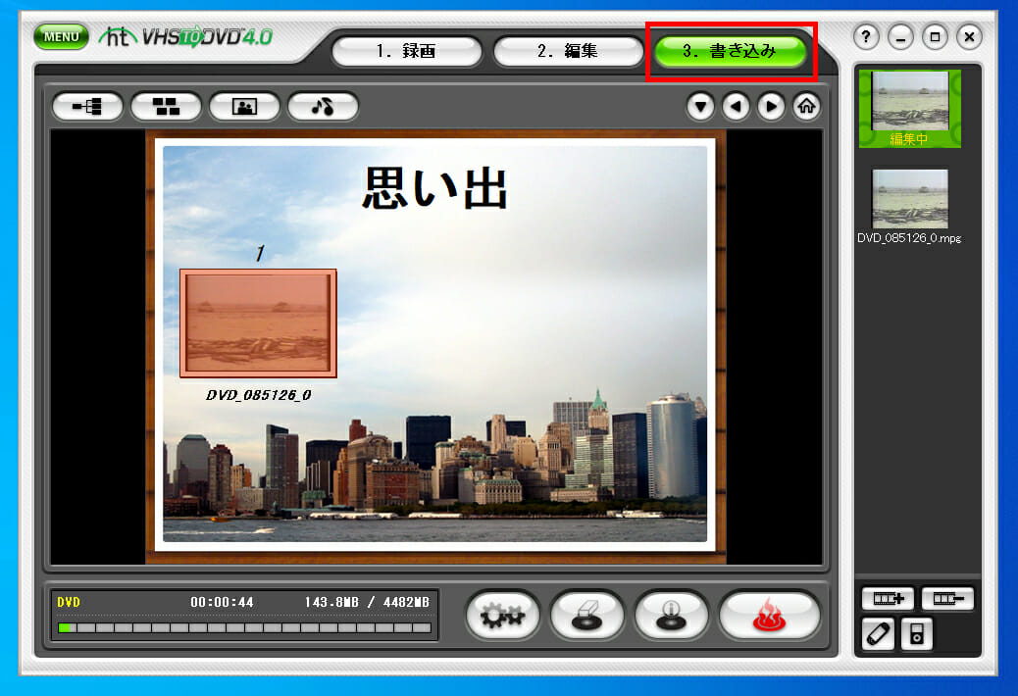The width and height of the screenshot is (1018, 696).
Task: Open the help question mark button
Action: click(865, 37)
